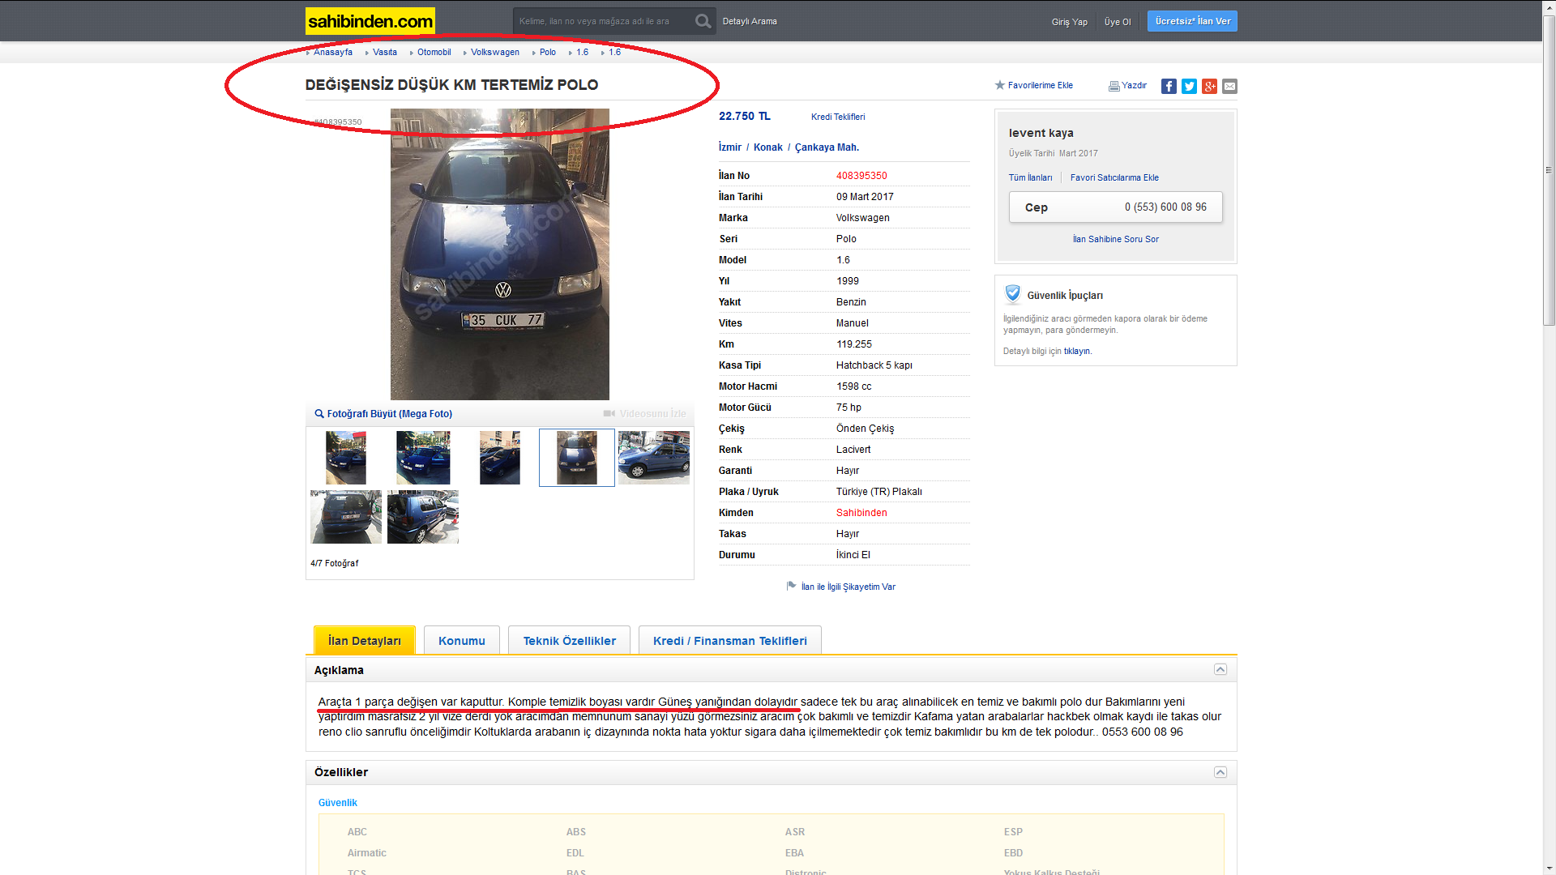
Task: Click İlan Sahibine Soru Sor
Action: coord(1116,239)
